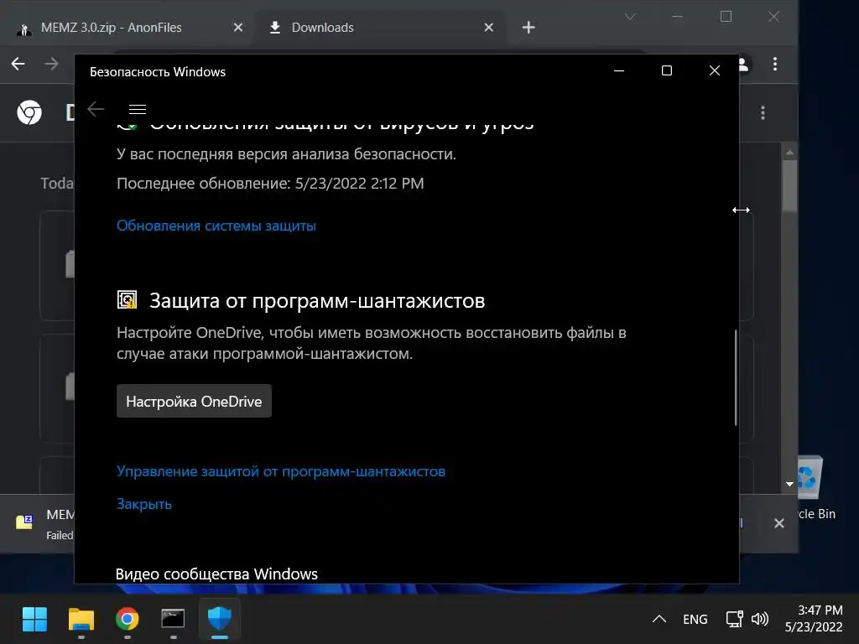Switch to MEMZ 3.0.zip - AnonFiles tab
Image resolution: width=859 pixels, height=644 pixels.
pos(112,28)
